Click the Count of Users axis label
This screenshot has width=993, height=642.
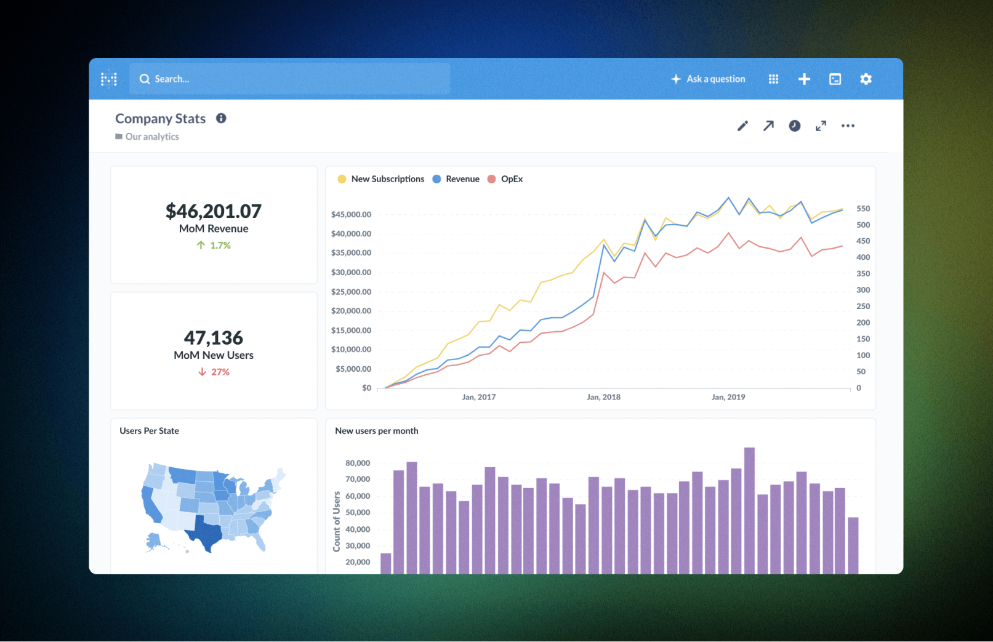[337, 521]
